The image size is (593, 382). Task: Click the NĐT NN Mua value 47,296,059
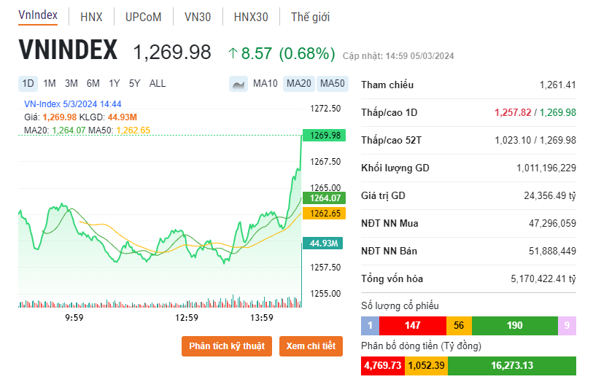coord(552,223)
